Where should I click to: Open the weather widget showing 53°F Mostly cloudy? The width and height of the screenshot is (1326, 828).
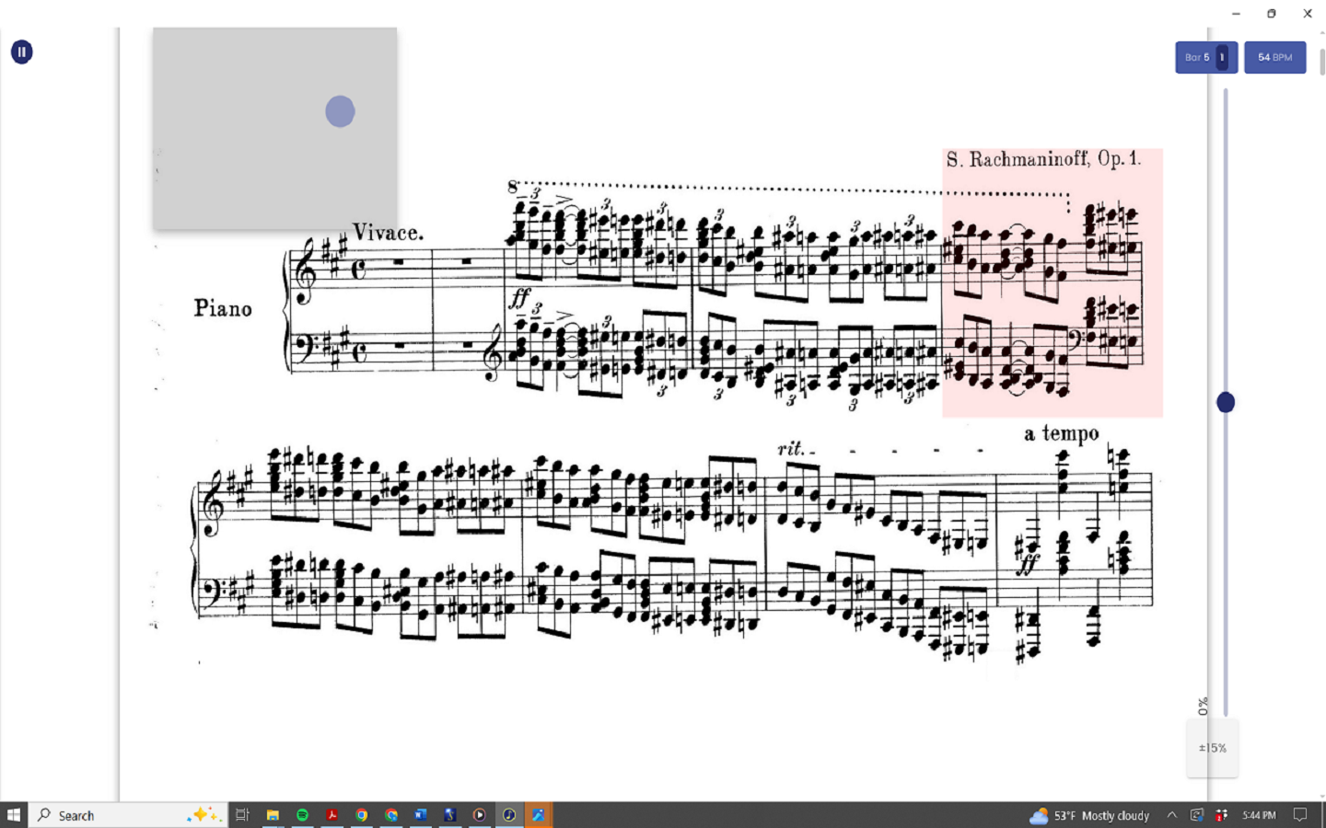[x=1089, y=815]
